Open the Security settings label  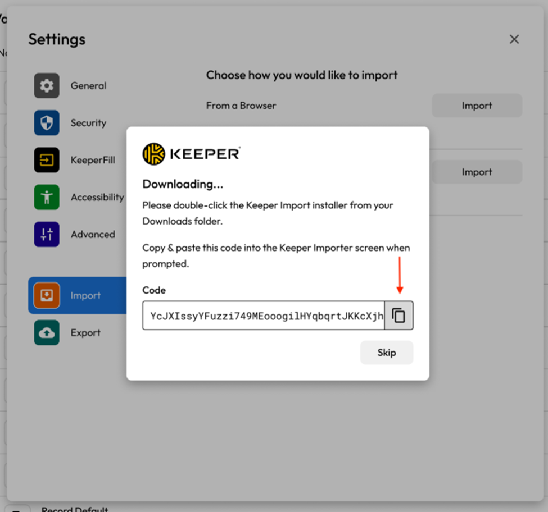coord(88,123)
